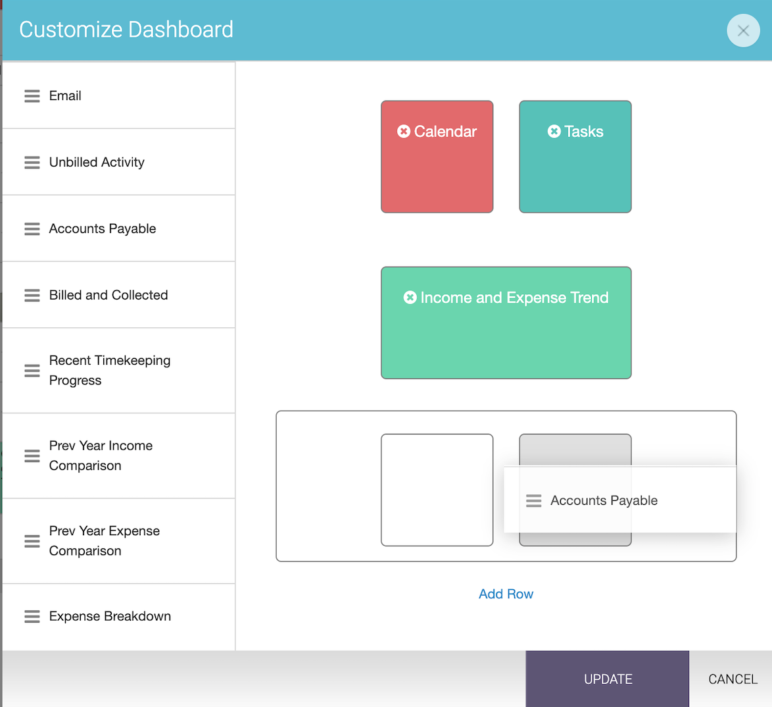Click the drag handle icon beside Email
Viewport: 772px width, 707px height.
32,96
